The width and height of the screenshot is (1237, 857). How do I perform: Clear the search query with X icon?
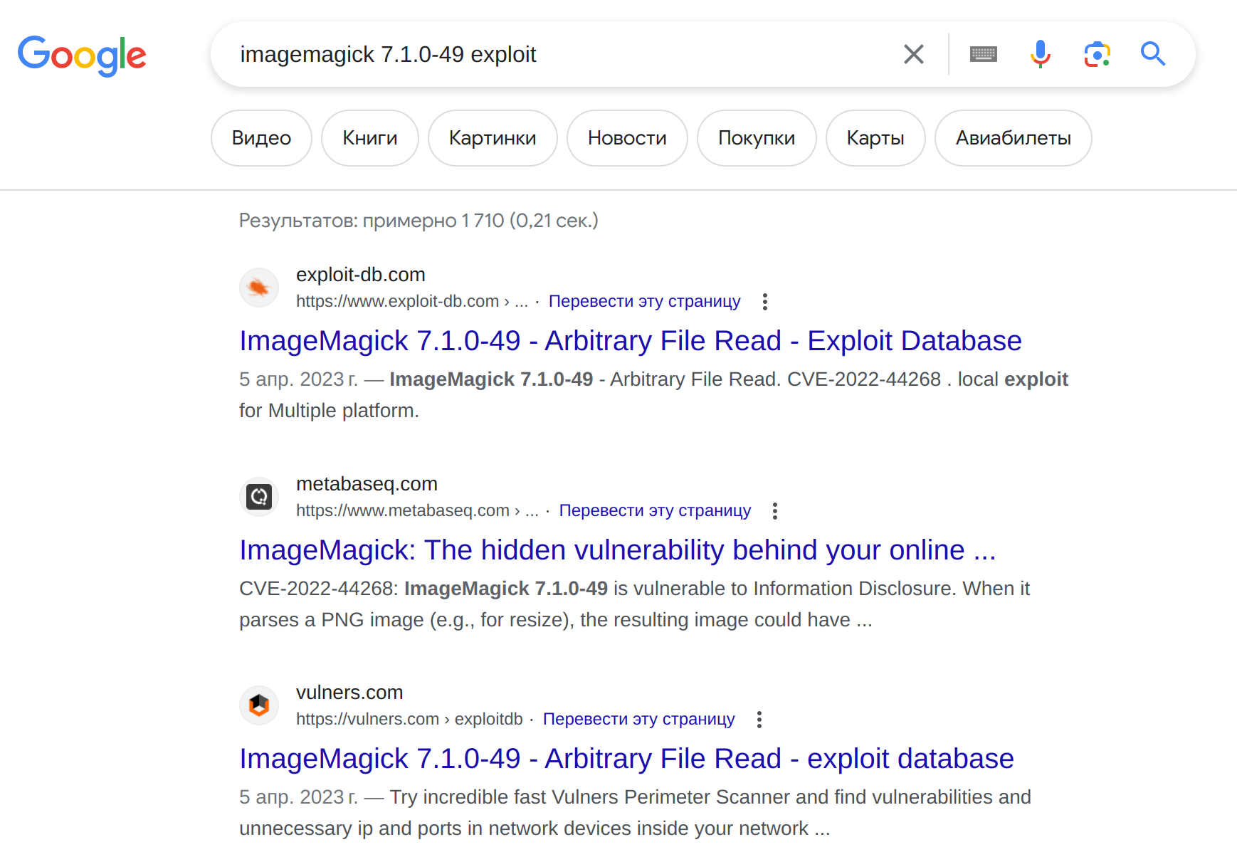[913, 54]
